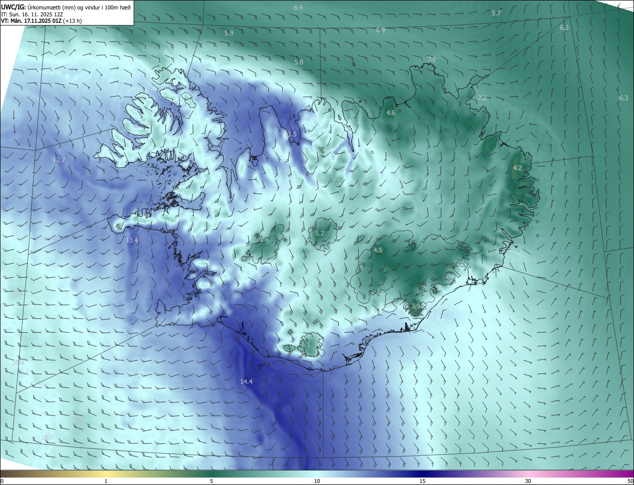
Task: Click the 0 tick on the color scale
Action: (2, 482)
